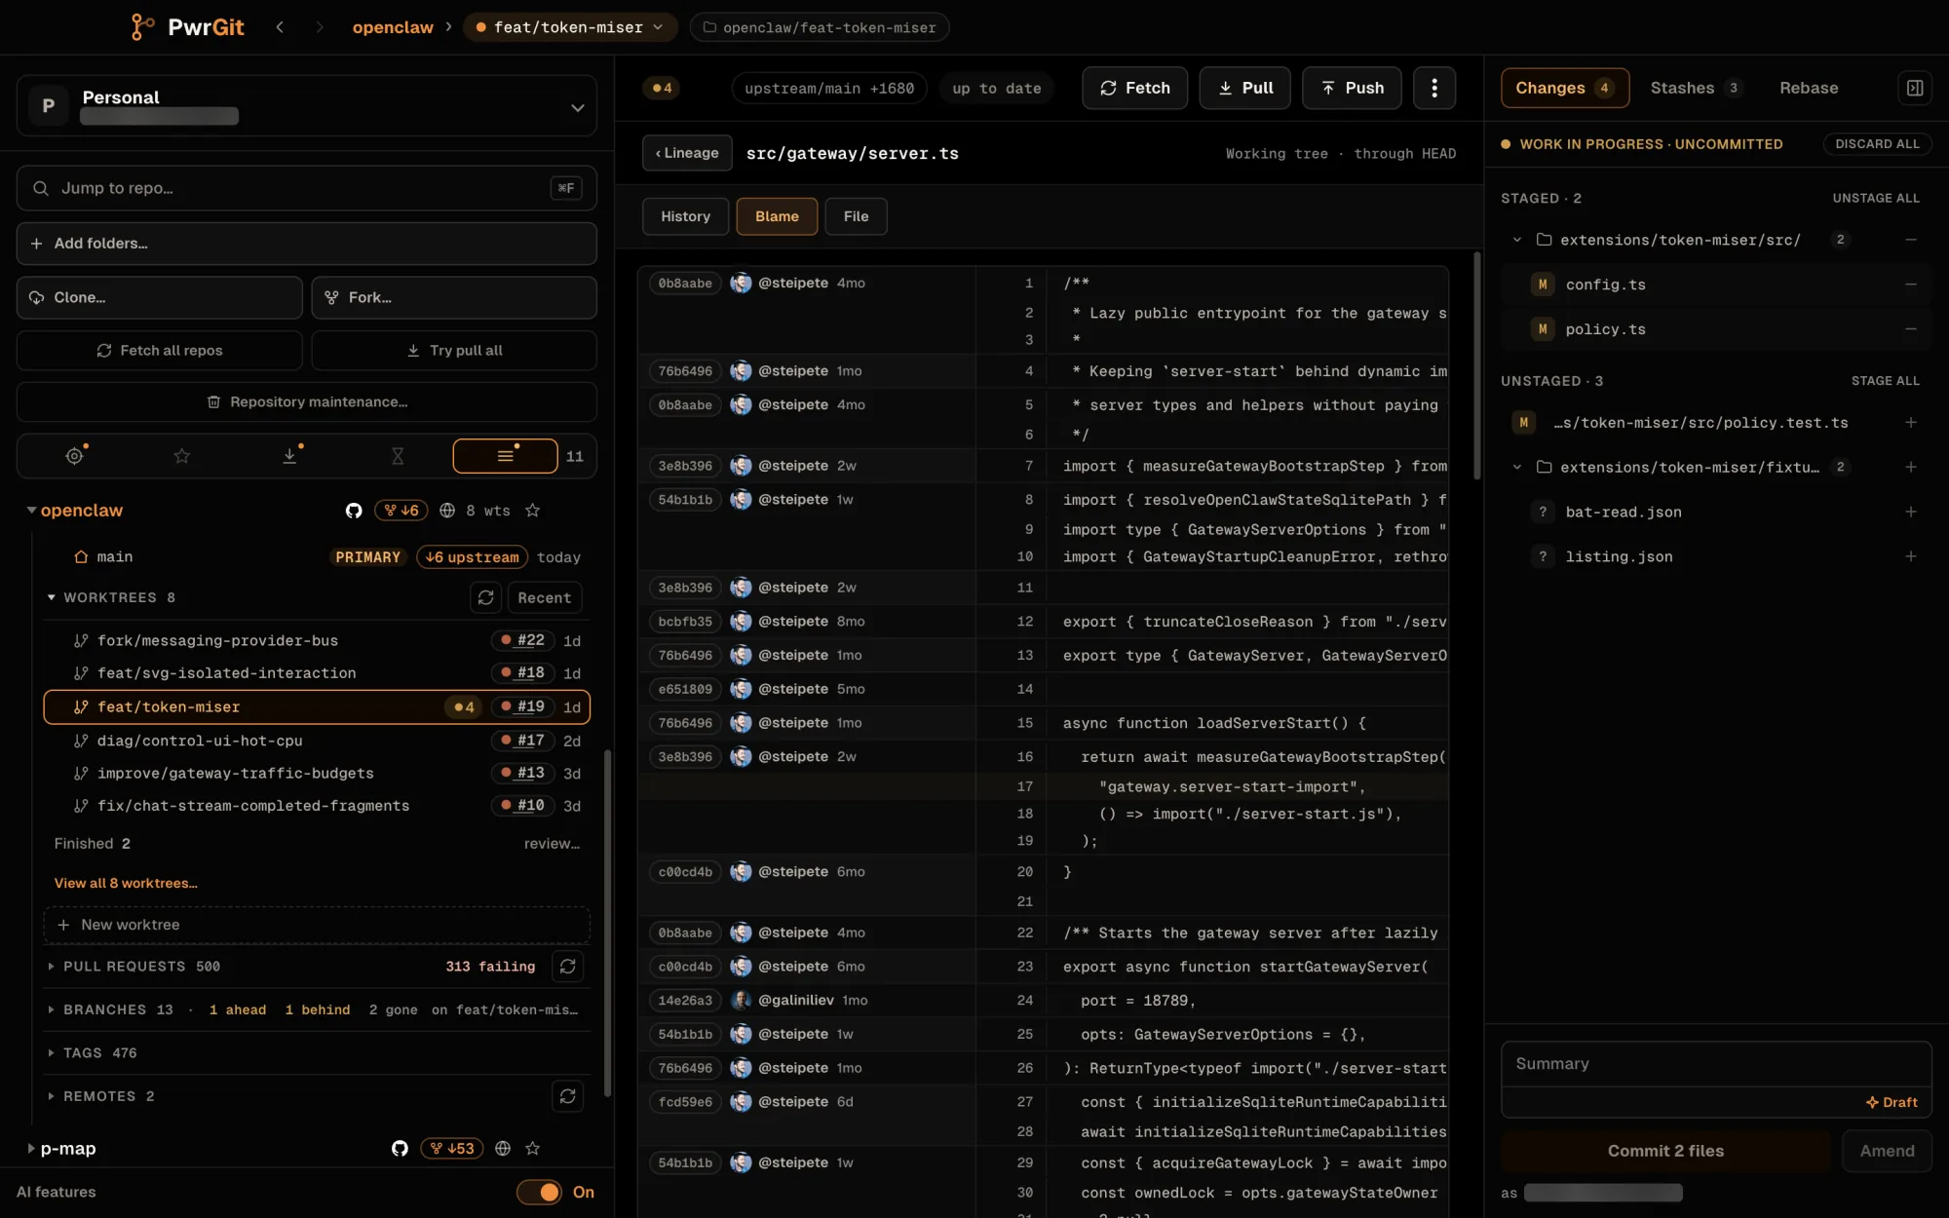Click the PwrGit logo icon
This screenshot has height=1218, width=1949.
click(142, 27)
